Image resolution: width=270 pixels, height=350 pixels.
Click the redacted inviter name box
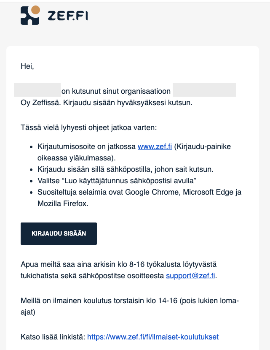pyautogui.click(x=37, y=90)
